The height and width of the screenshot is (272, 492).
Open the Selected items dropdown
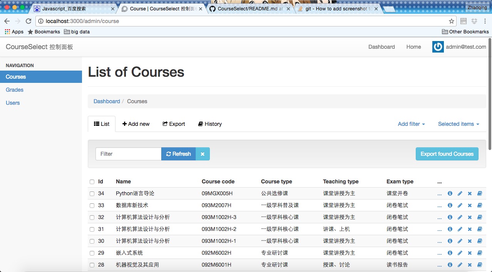458,124
